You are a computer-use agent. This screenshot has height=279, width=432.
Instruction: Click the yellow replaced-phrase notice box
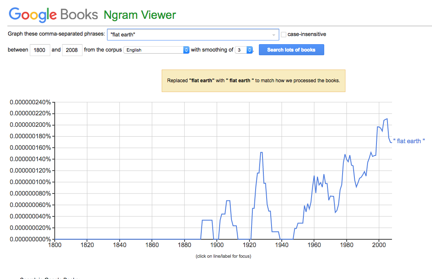click(254, 81)
